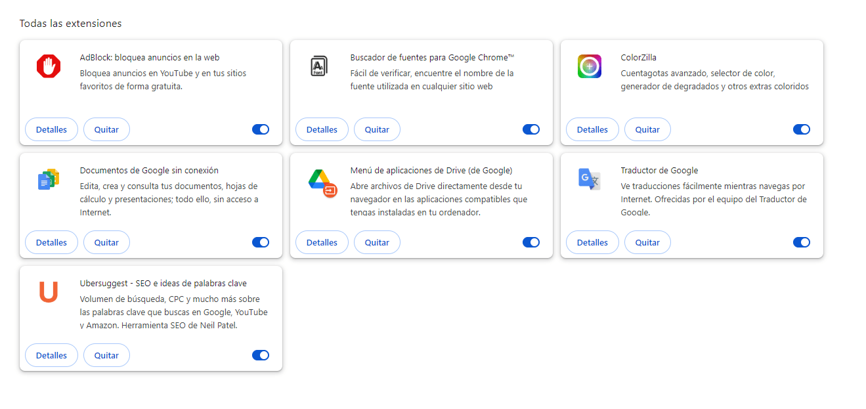The image size is (866, 409).
Task: Click the "Traductor de Google" title text
Action: tap(660, 170)
